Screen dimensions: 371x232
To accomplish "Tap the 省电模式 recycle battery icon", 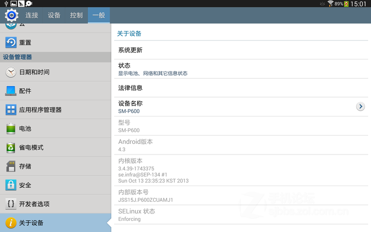I will click(11, 148).
